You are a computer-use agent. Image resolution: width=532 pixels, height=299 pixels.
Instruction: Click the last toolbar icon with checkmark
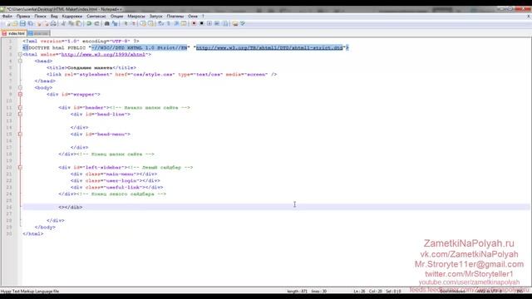pyautogui.click(x=243, y=24)
